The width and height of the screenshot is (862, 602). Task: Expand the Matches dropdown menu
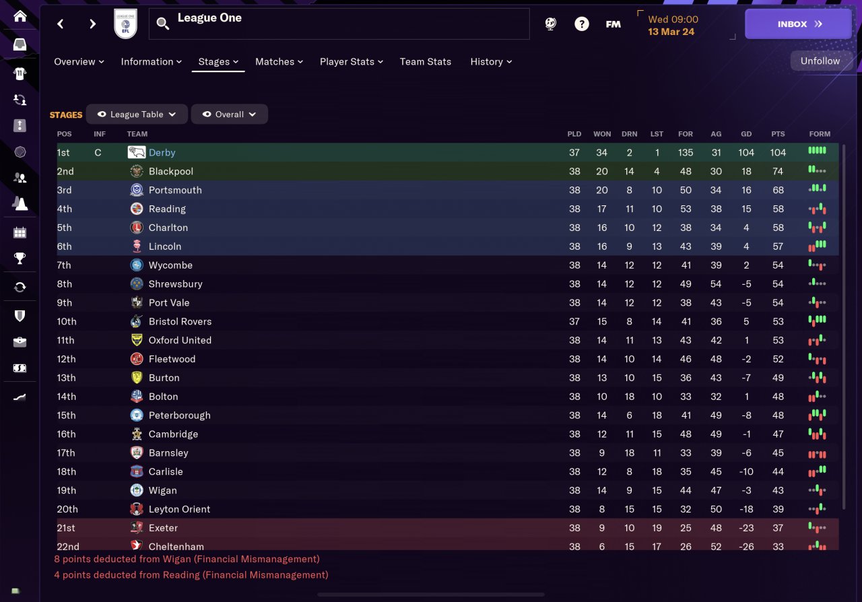coord(279,61)
